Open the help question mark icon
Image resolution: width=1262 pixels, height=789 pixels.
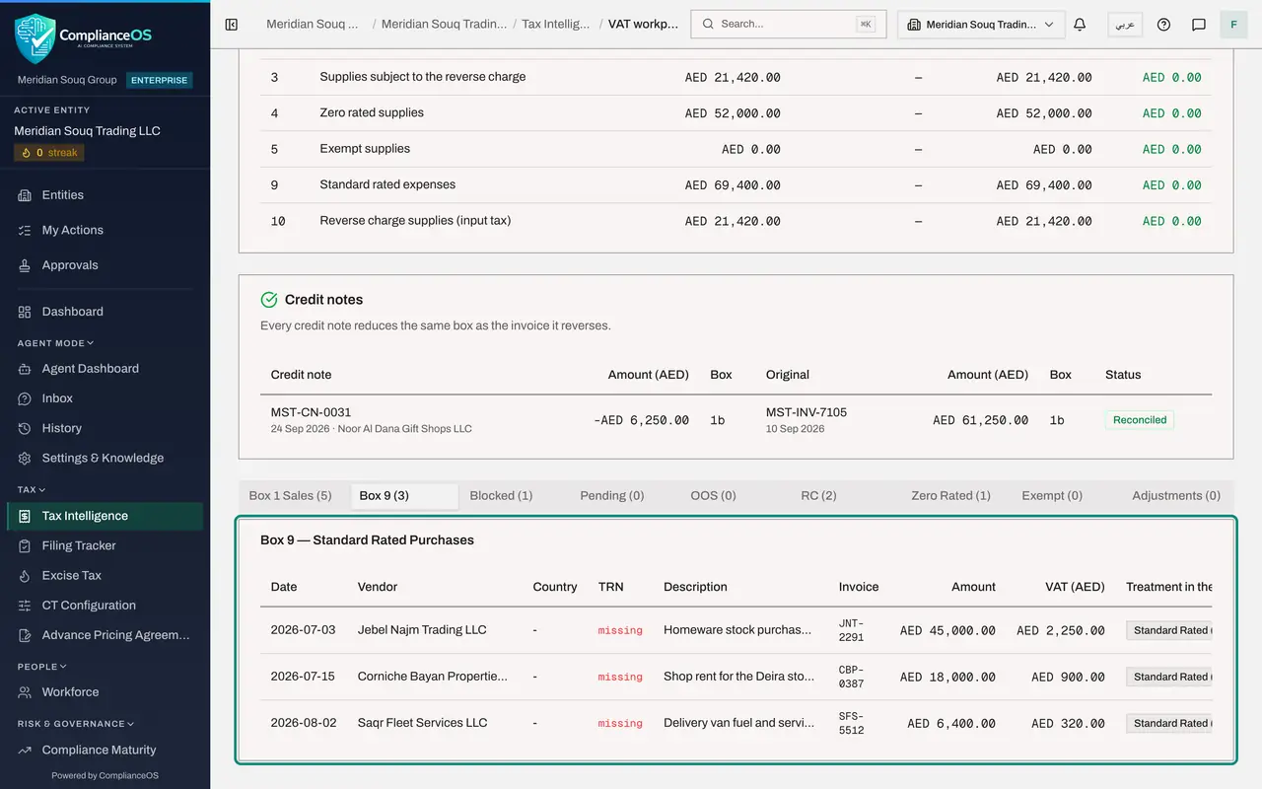[1163, 25]
